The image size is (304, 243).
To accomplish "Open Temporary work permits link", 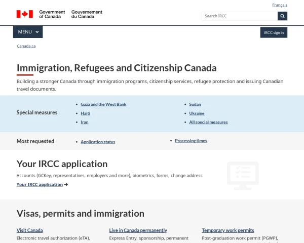I will click(228, 230).
